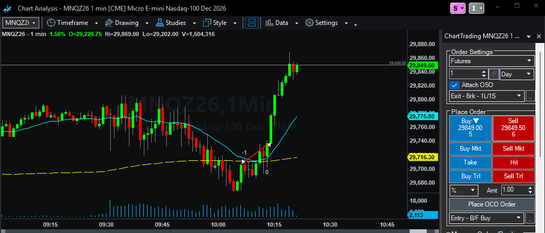Increase order quantity with the up stepper
The height and width of the screenshot is (233, 545).
tap(484, 72)
